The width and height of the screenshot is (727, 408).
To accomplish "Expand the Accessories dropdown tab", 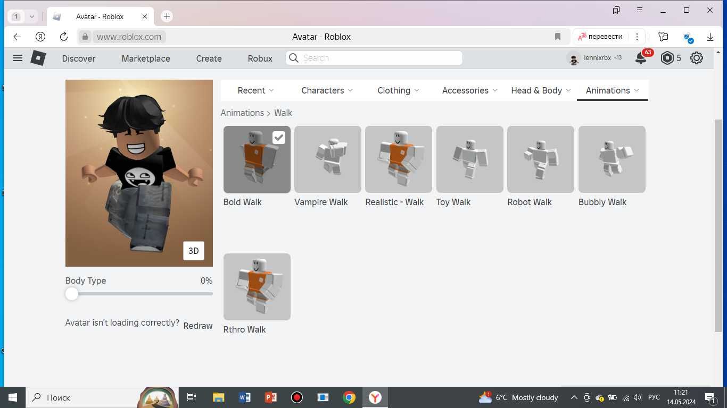I will coord(469,90).
